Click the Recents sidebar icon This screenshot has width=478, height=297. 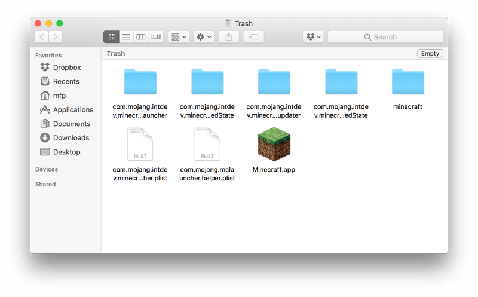(x=45, y=81)
